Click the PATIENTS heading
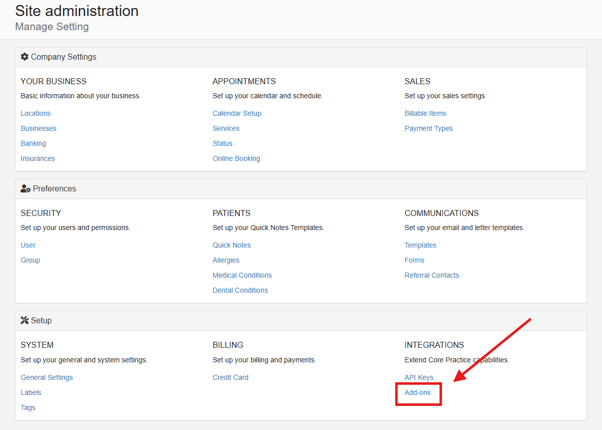The height and width of the screenshot is (430, 602). [231, 213]
